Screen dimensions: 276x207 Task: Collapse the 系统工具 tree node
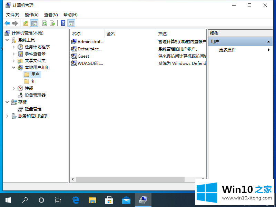(x=7, y=40)
